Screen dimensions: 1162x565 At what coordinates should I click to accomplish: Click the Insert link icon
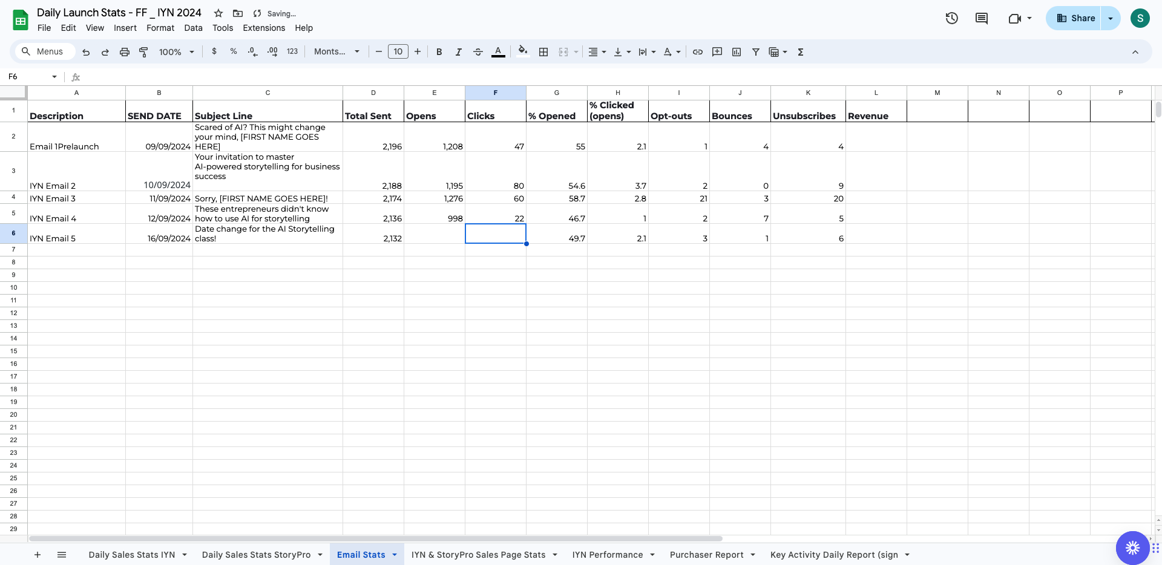pos(697,52)
